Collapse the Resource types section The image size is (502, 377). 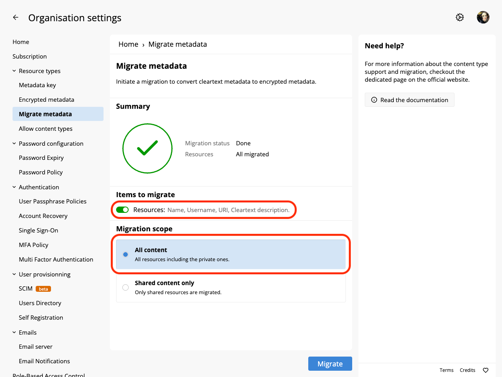click(14, 71)
